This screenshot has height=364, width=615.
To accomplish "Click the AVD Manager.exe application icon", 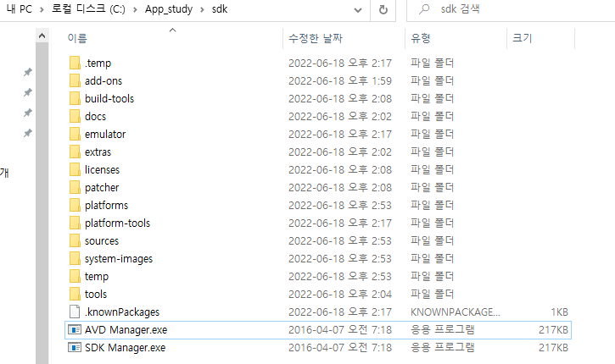I will pos(75,329).
